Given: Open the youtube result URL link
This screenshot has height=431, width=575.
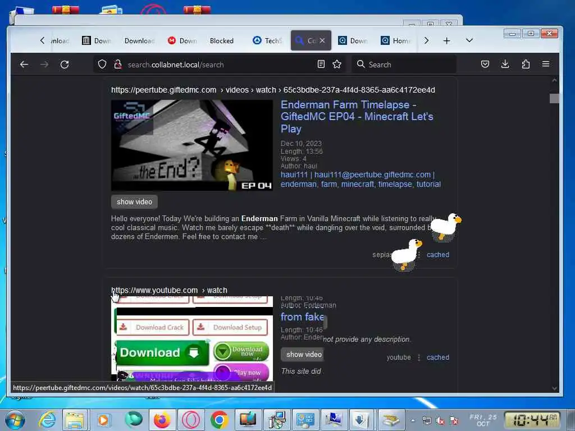Looking at the screenshot, I should (x=169, y=290).
